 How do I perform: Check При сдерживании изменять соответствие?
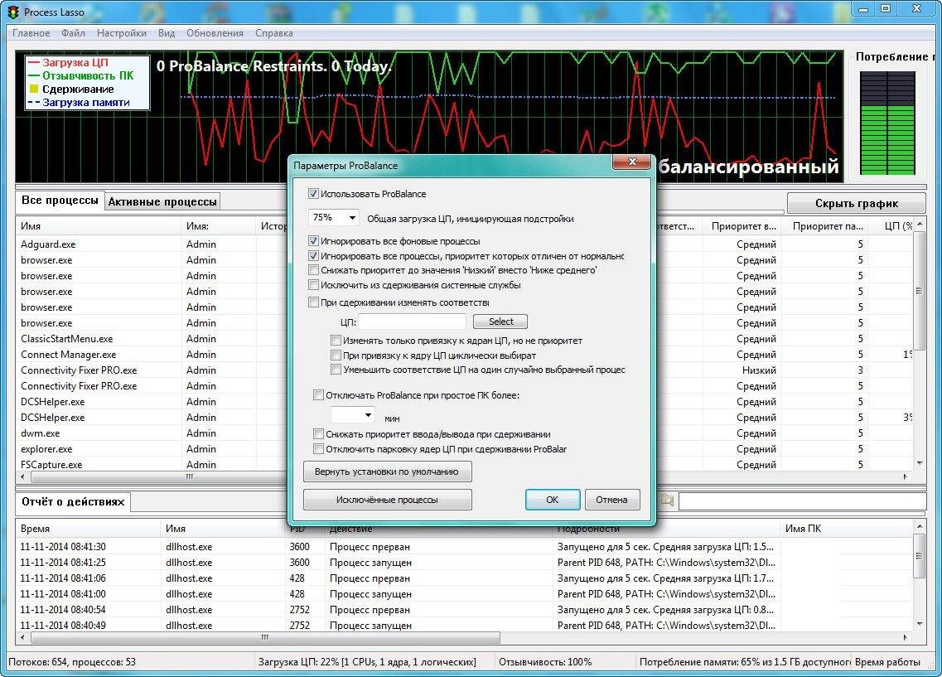(x=313, y=302)
